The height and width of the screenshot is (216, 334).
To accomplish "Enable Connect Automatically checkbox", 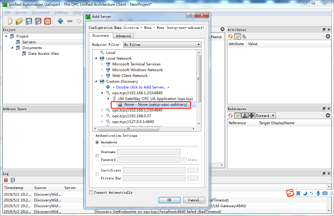I will click(x=91, y=192).
